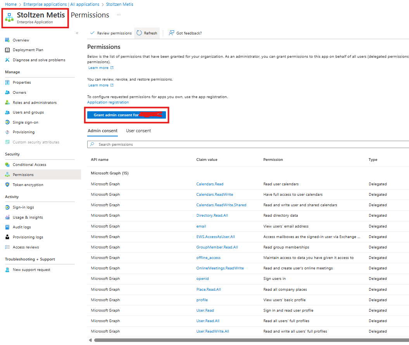Open the Audit logs icon
Image resolution: width=409 pixels, height=345 pixels.
[x=7, y=227]
